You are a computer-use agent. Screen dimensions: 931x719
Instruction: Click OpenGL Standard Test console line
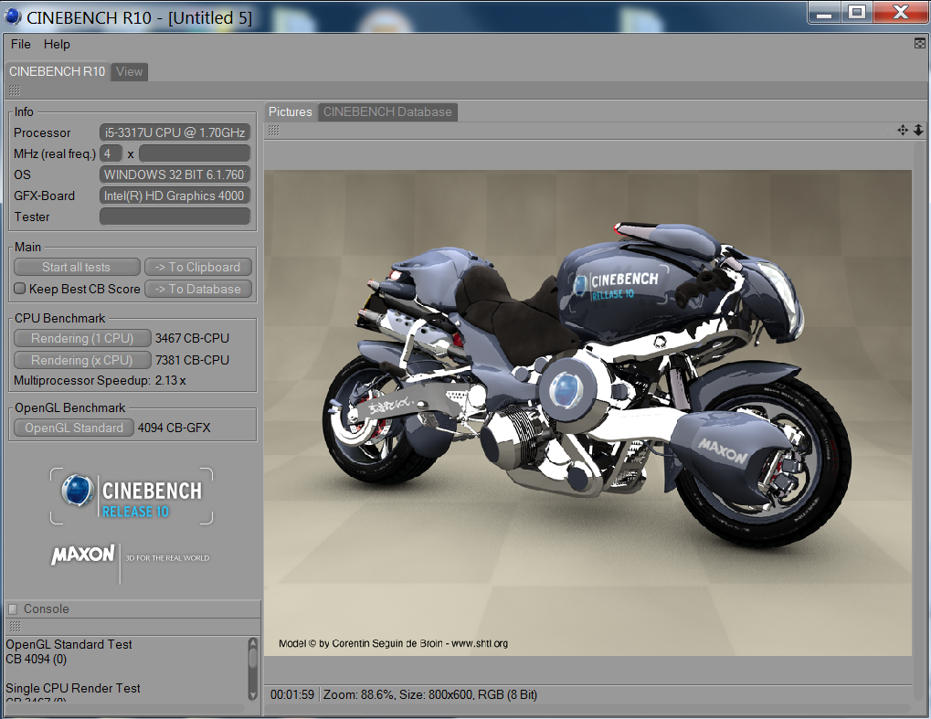tap(69, 644)
